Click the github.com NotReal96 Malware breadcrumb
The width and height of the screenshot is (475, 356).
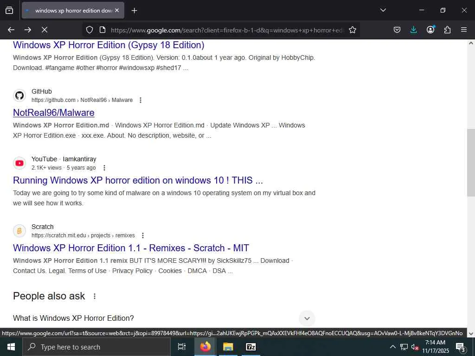coord(82,100)
